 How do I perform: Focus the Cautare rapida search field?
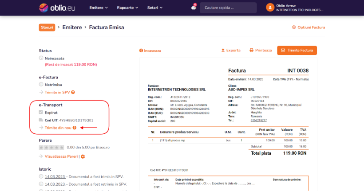[228, 8]
